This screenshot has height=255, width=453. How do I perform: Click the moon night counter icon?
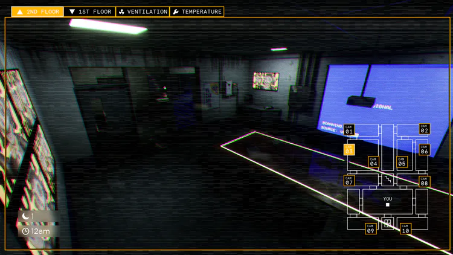26,216
